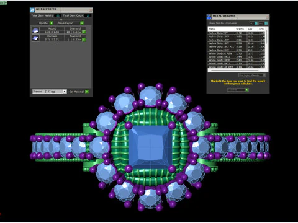Screen dimensions: 298x223
Task: Click the Princess shape cell in gem table
Action: (52, 36)
